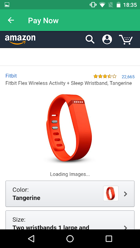The image size is (140, 248).
Task: Tap the back arrow in Pay Now header
Action: point(11,20)
